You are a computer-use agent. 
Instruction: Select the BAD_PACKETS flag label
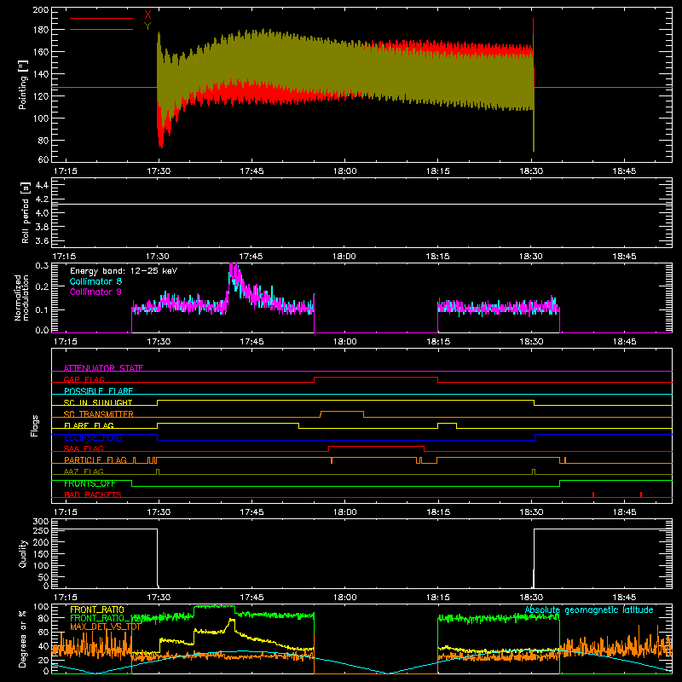point(93,494)
